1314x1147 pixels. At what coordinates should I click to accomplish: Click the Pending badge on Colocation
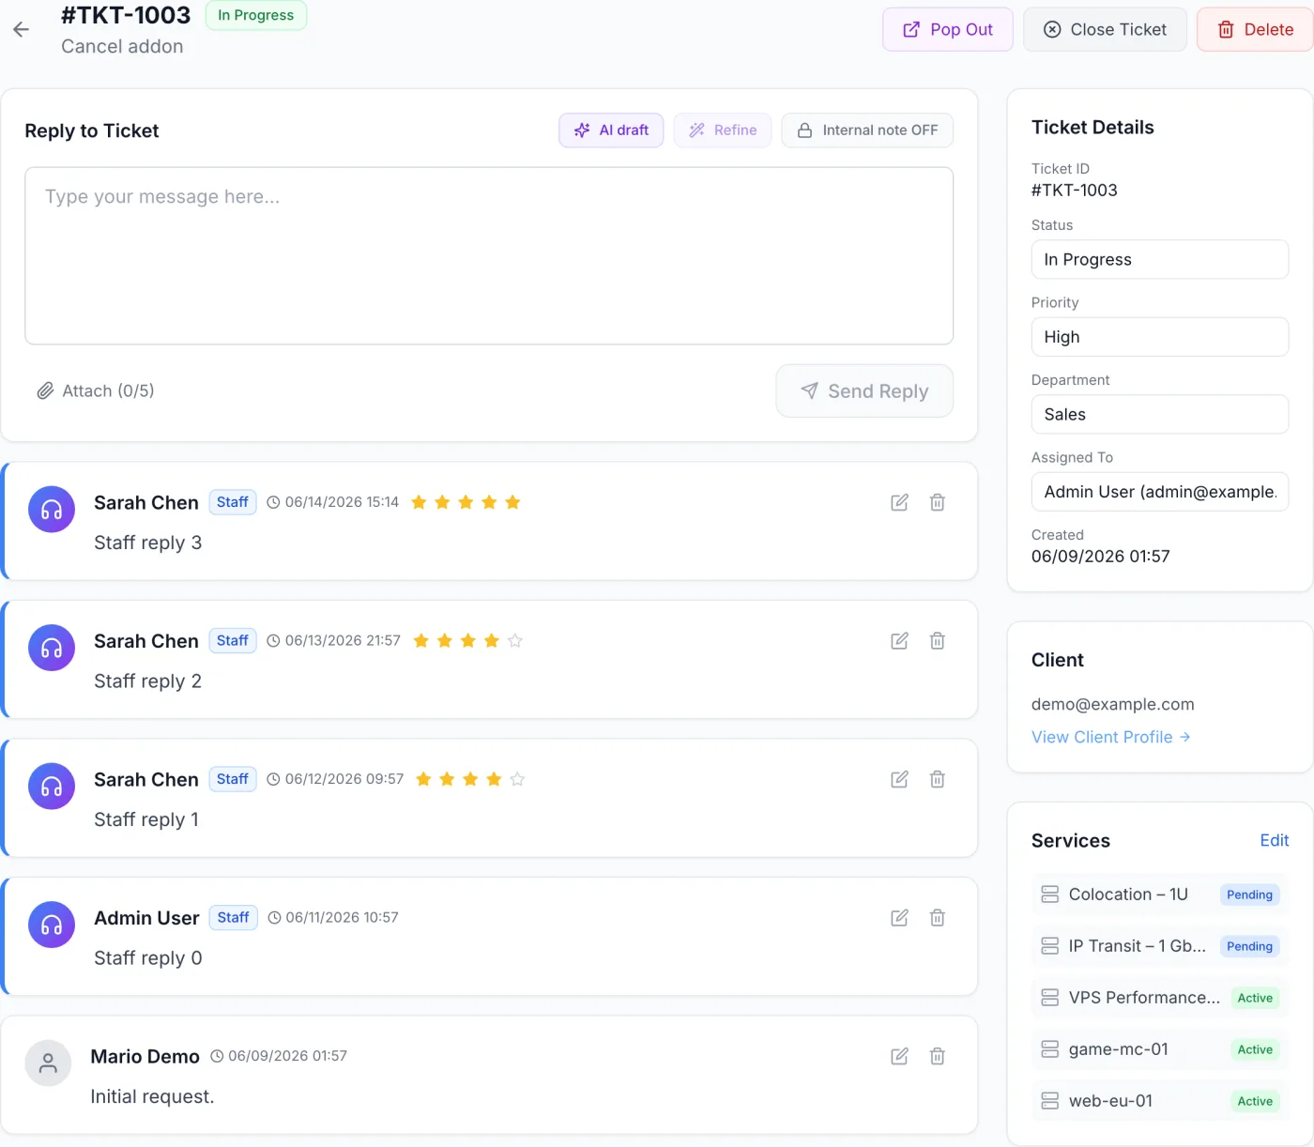(x=1249, y=895)
